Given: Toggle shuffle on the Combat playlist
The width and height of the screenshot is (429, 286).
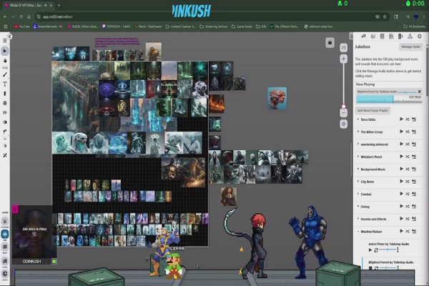Looking at the screenshot, I should [408, 194].
